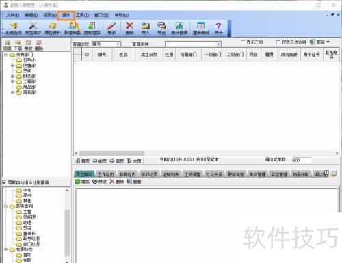Click the 出生日期 column header
This screenshot has height=263, width=342.
(149, 55)
